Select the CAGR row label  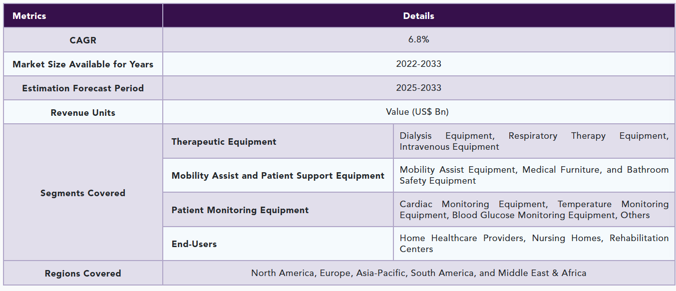(x=83, y=40)
